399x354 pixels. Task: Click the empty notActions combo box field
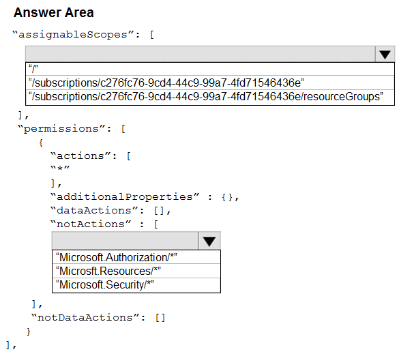pos(125,241)
